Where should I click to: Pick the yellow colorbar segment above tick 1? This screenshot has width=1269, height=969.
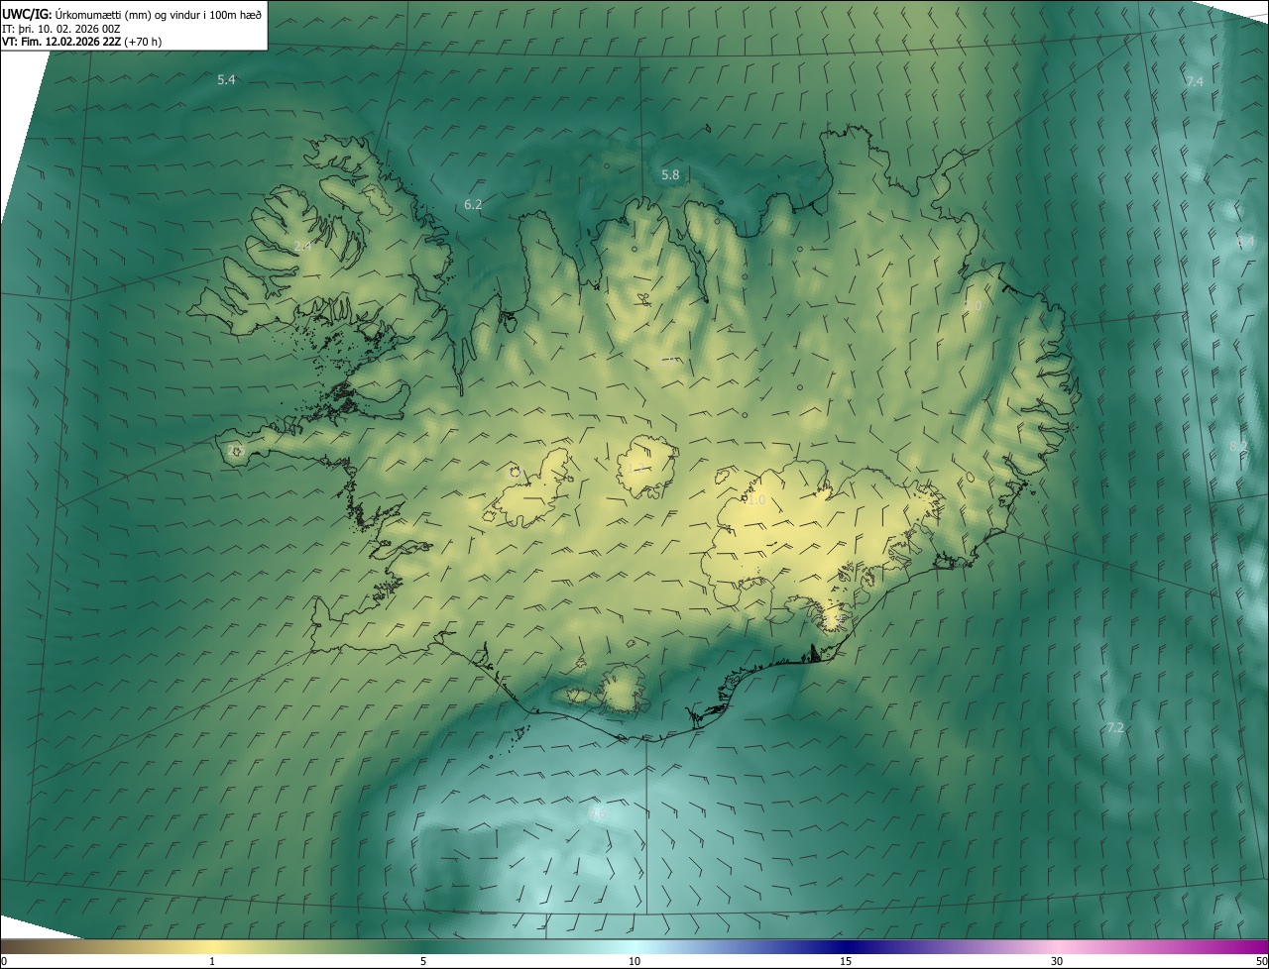pos(212,946)
